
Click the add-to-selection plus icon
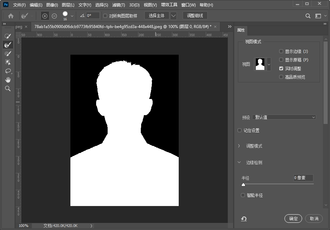pyautogui.click(x=45, y=16)
